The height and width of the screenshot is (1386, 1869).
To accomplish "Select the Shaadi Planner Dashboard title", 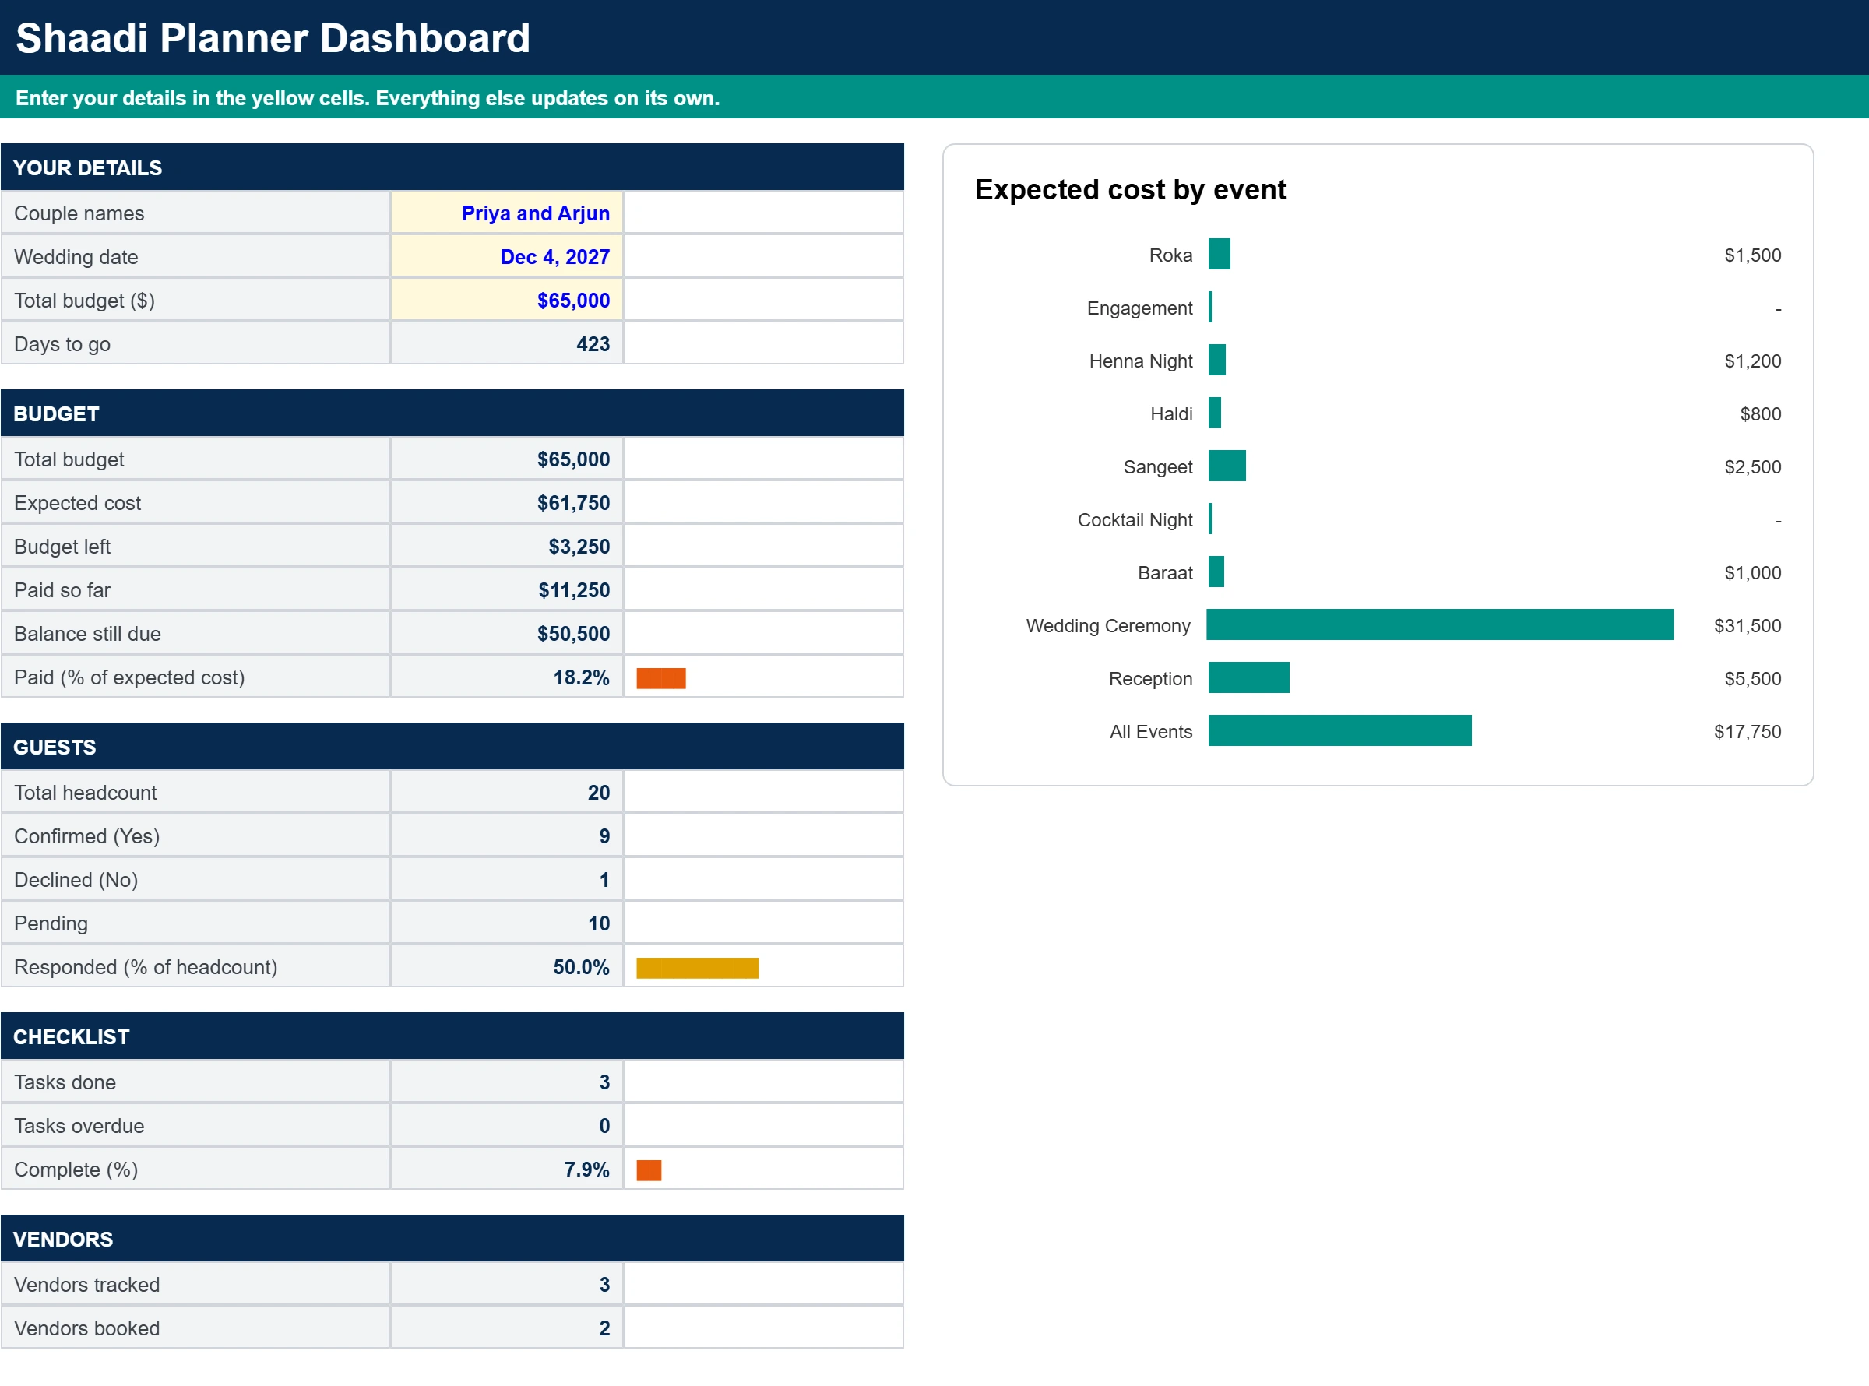I will point(273,37).
